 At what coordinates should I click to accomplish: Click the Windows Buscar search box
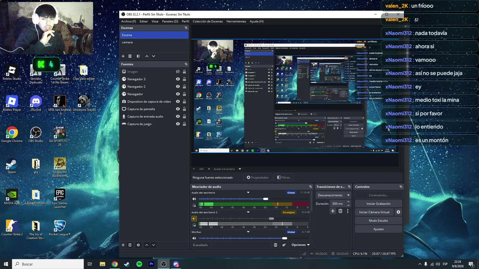(x=48, y=264)
